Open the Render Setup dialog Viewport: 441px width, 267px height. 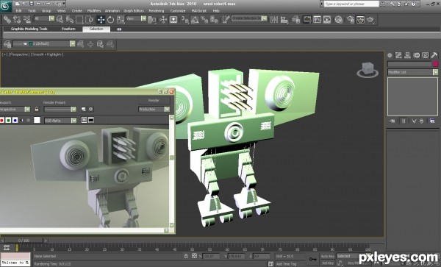[x=350, y=19]
